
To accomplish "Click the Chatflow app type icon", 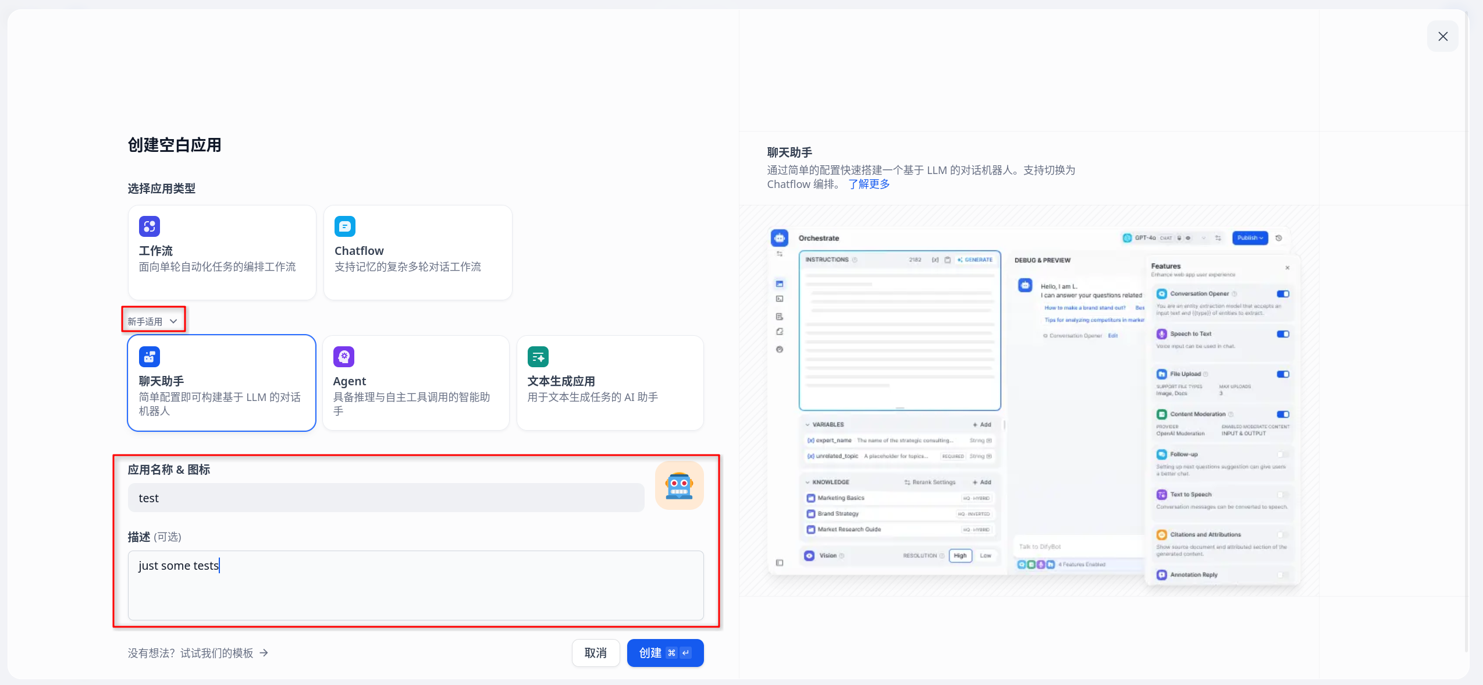I will [x=344, y=226].
